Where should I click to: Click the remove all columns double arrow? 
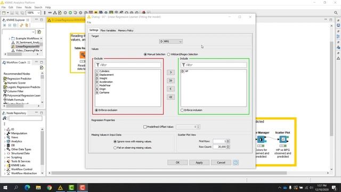170,97
